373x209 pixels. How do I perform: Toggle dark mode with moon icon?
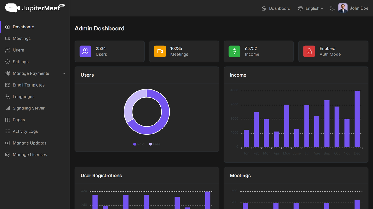(x=332, y=8)
